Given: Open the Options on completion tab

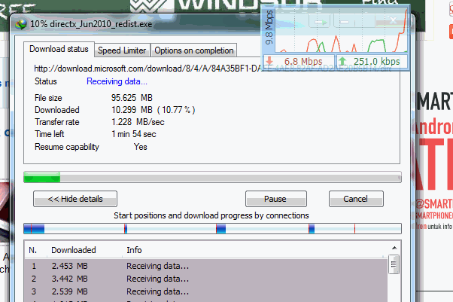Looking at the screenshot, I should (x=194, y=50).
